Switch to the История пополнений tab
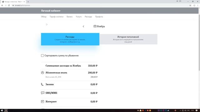 coord(128,39)
